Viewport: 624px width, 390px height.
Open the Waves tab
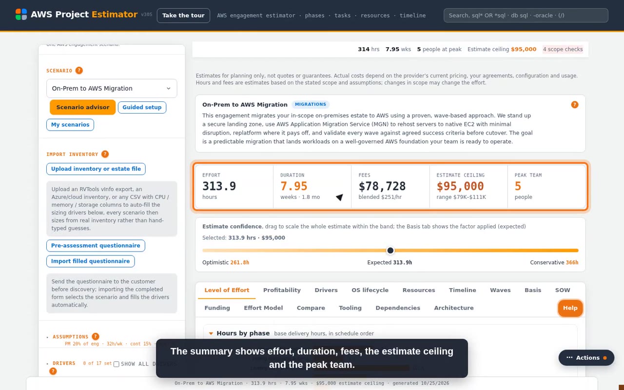click(x=500, y=290)
